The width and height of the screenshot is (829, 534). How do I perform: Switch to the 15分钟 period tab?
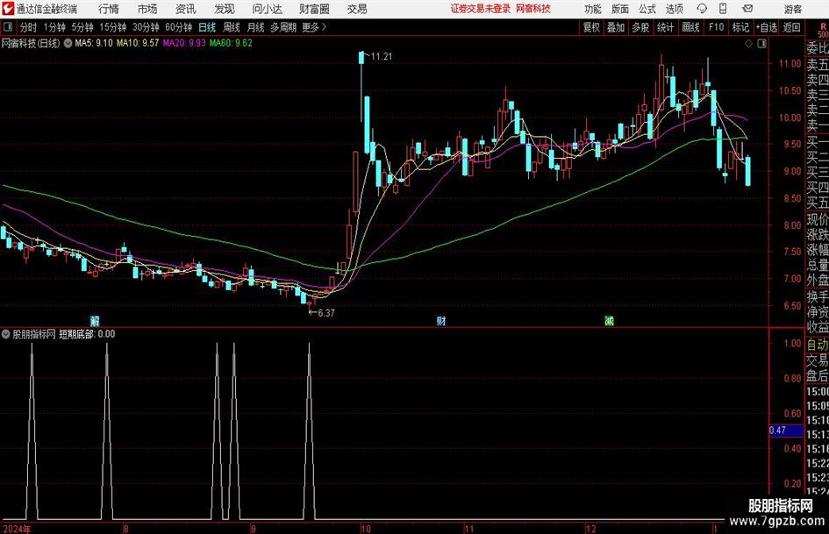pos(112,27)
